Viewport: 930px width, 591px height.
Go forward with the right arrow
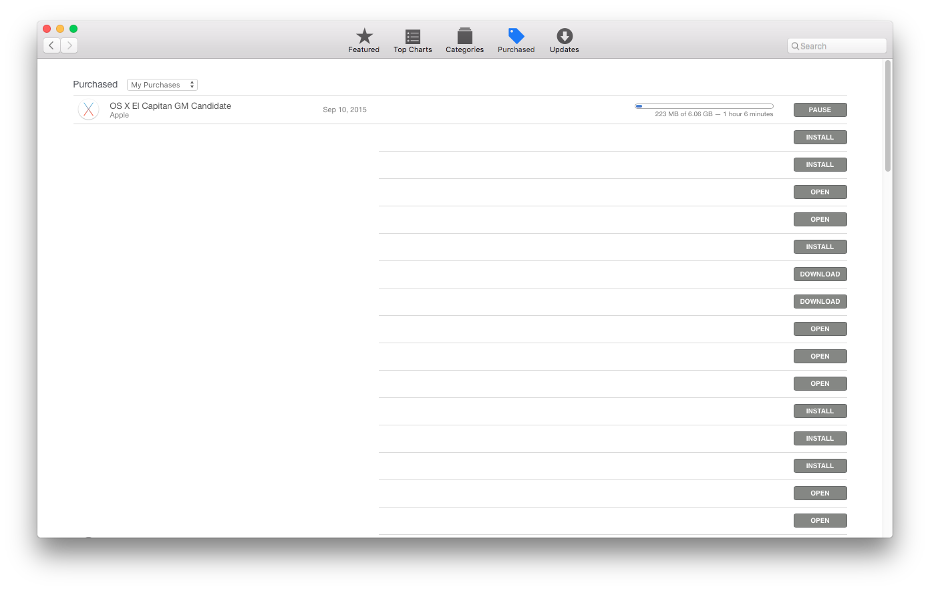click(69, 45)
